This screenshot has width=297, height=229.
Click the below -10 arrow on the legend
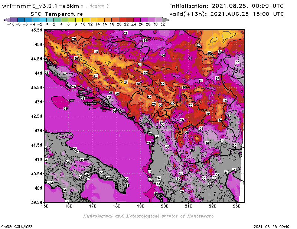tap(7, 20)
